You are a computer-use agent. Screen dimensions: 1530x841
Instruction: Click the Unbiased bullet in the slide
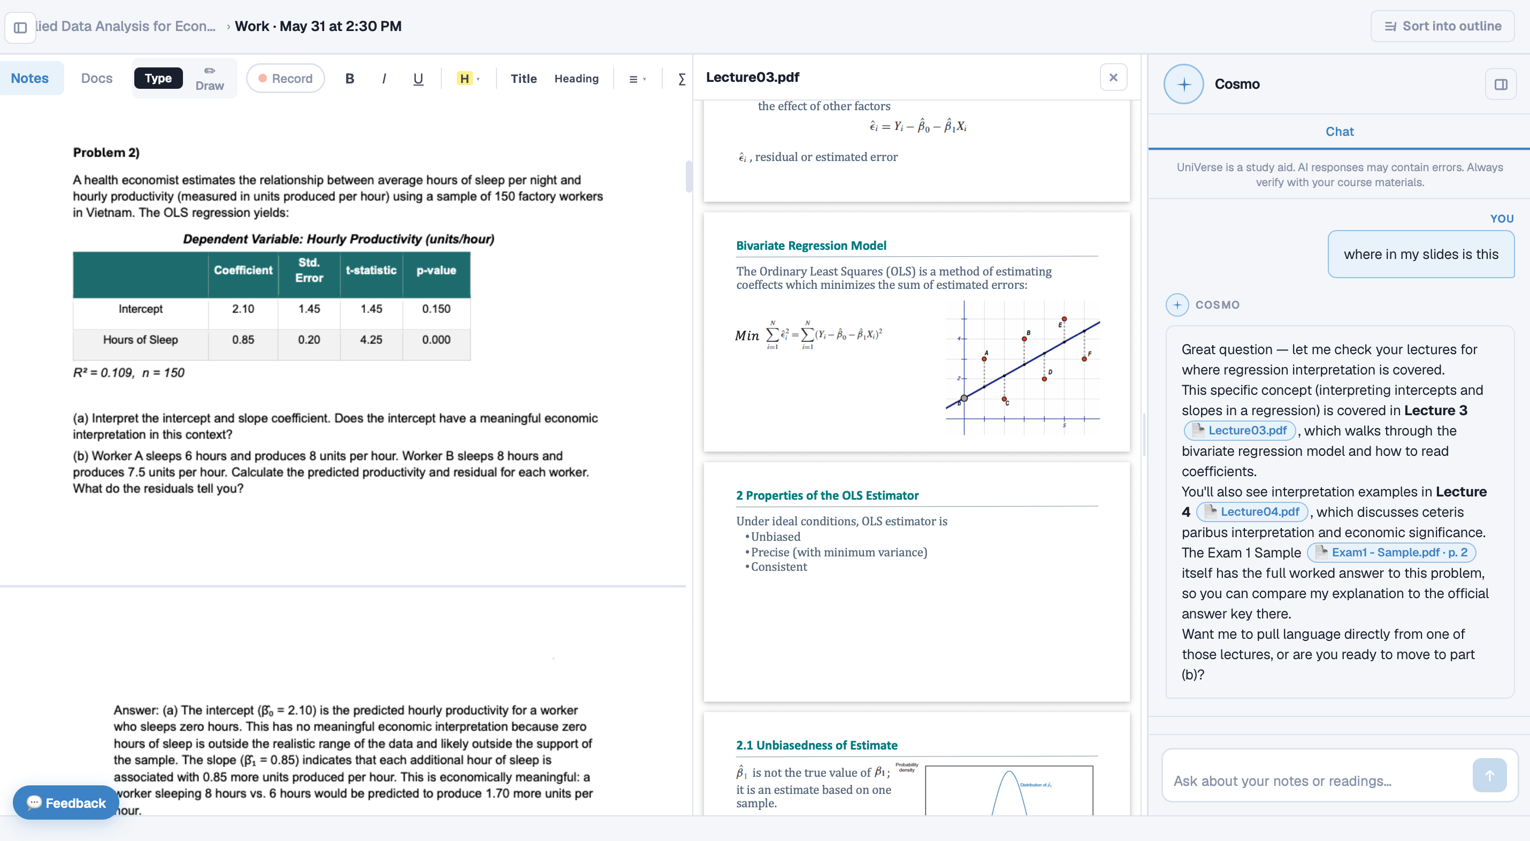pos(775,536)
